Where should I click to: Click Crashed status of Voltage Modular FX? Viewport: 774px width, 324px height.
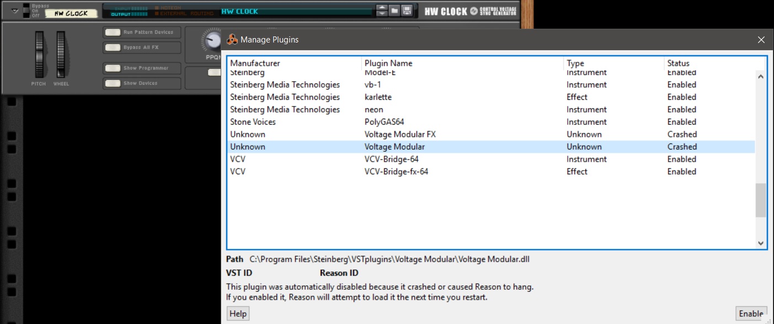[682, 135]
